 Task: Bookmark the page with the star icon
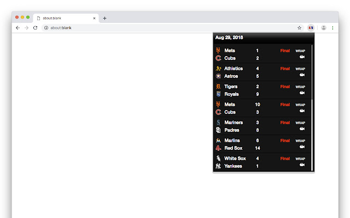(x=299, y=28)
